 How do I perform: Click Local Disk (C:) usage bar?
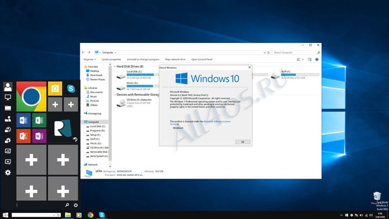pyautogui.click(x=143, y=75)
